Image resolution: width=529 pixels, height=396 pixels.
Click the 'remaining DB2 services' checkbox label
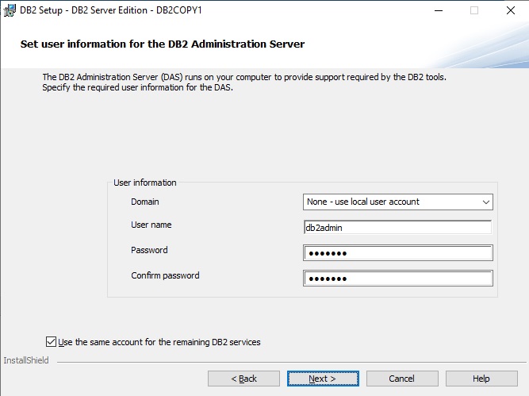159,342
